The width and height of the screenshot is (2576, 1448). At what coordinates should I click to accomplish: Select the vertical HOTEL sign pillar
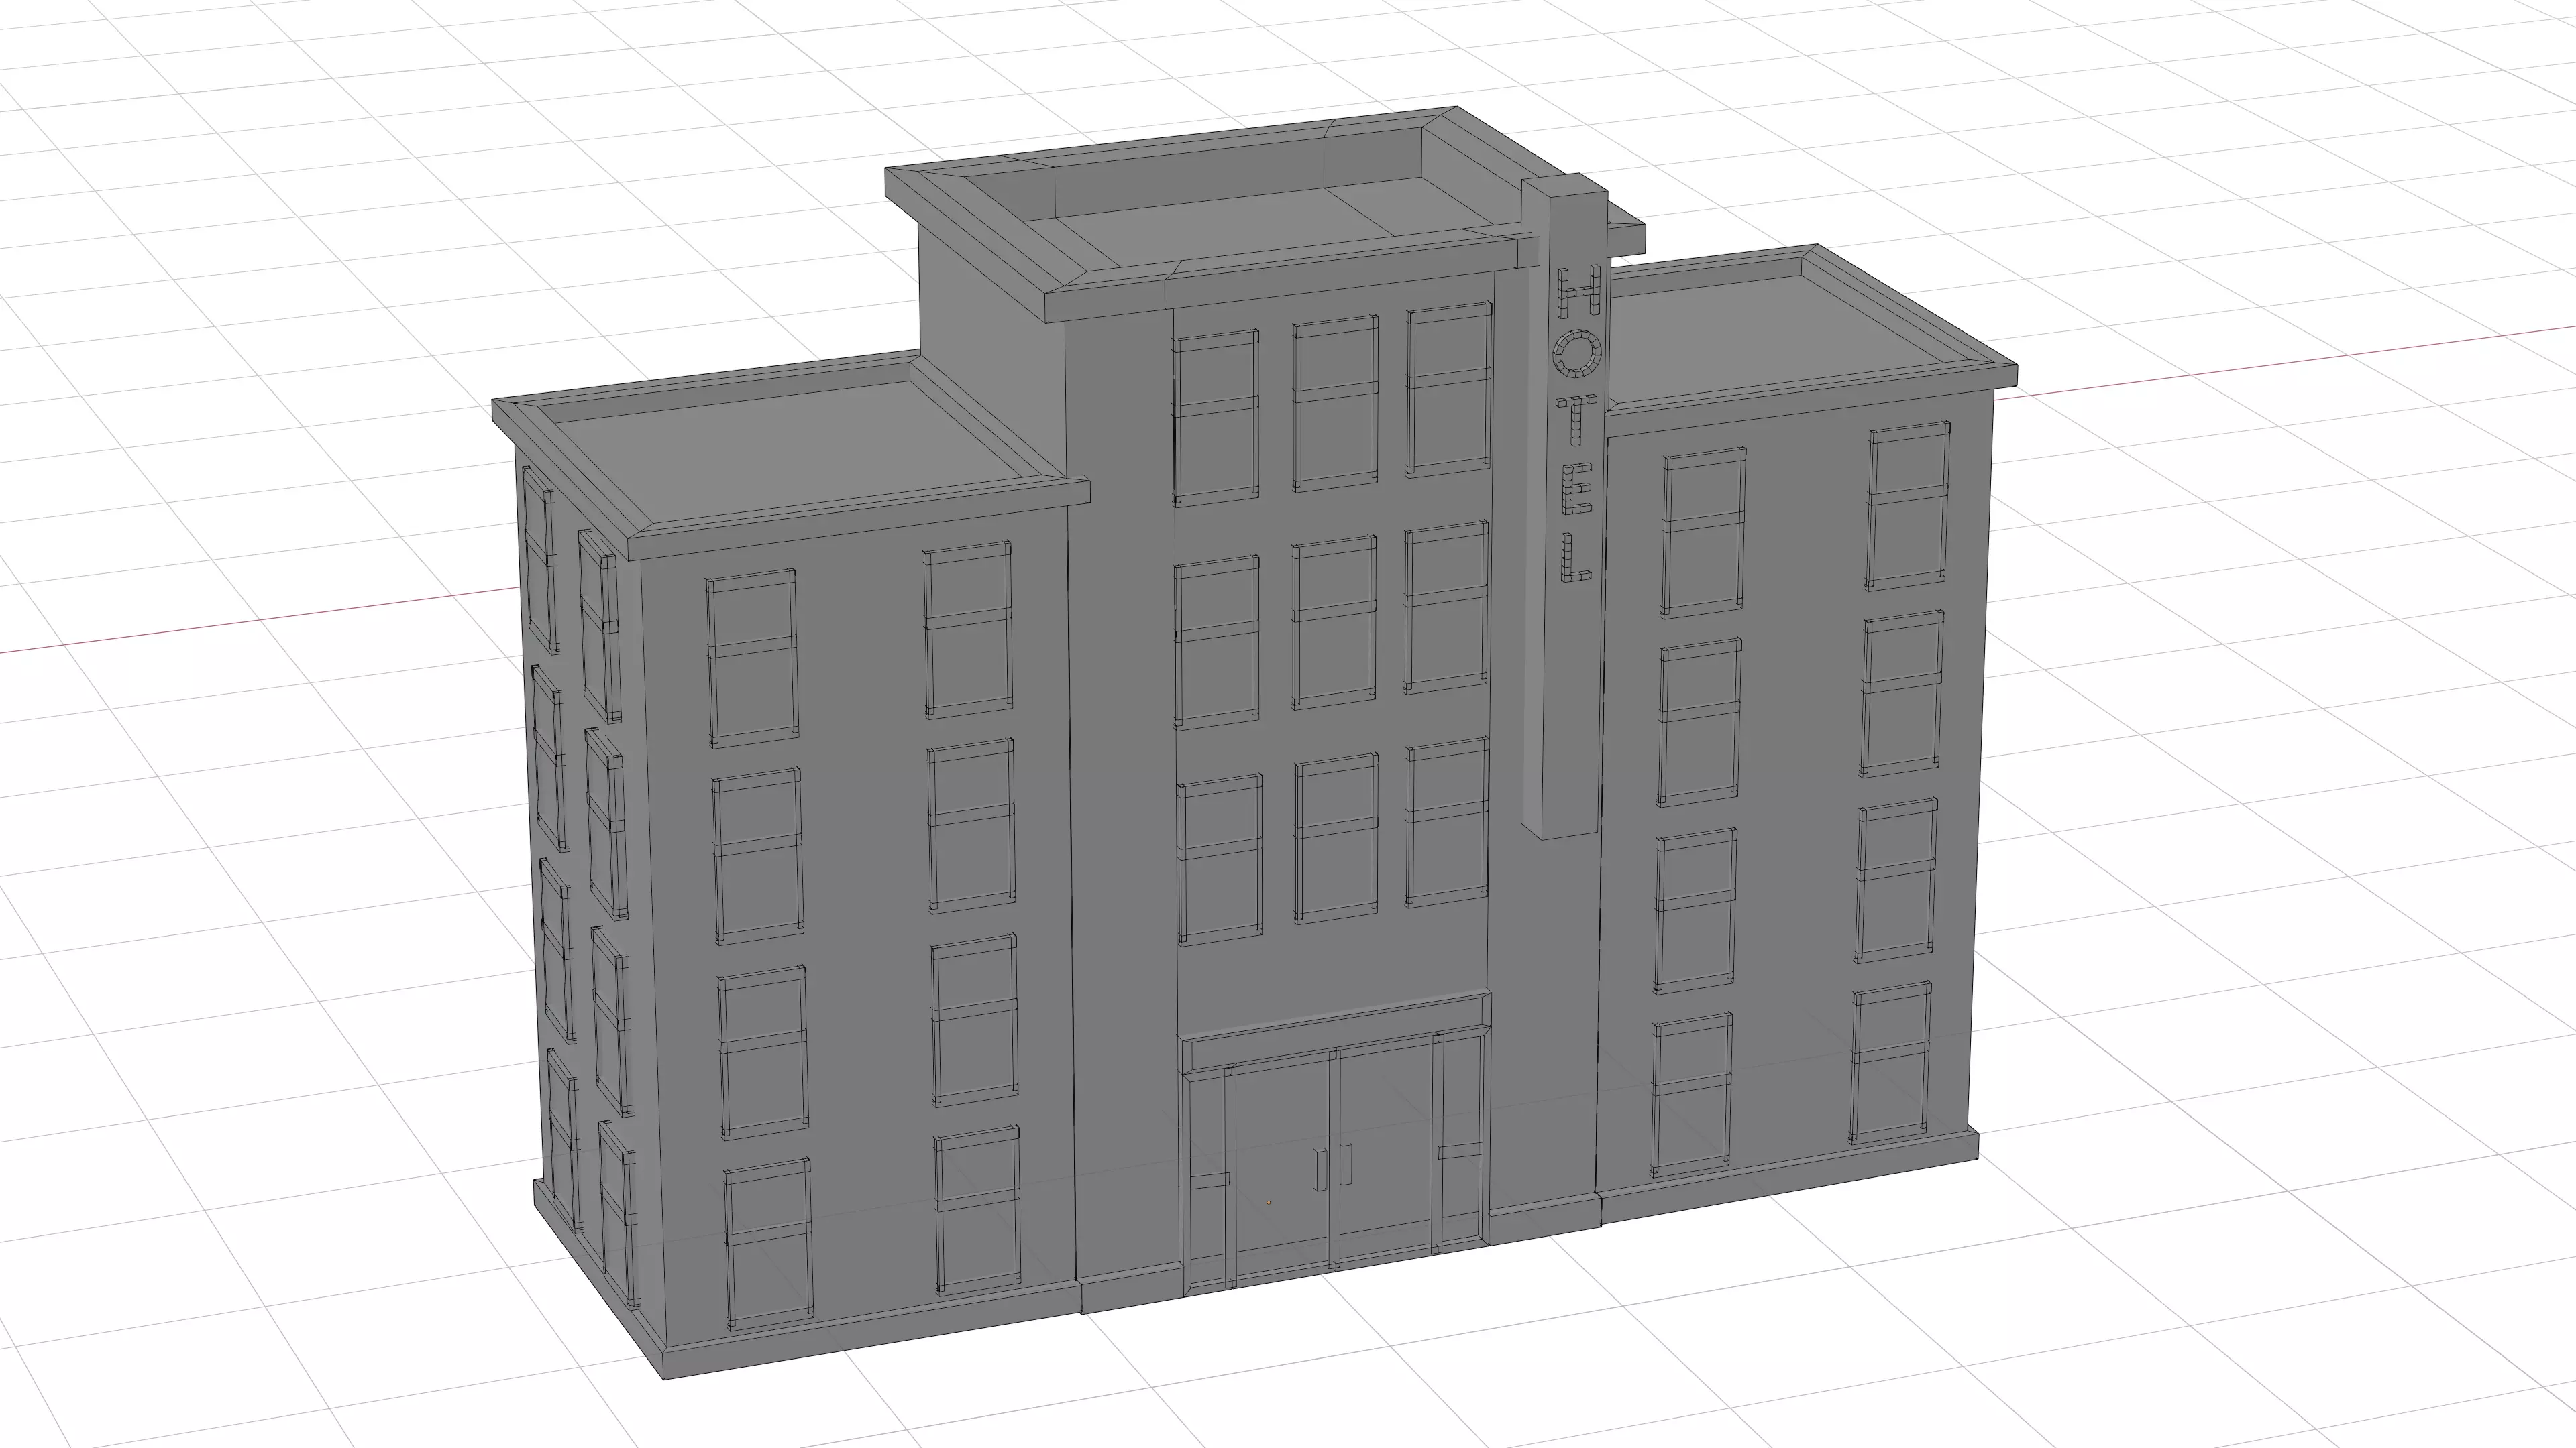(1566, 640)
